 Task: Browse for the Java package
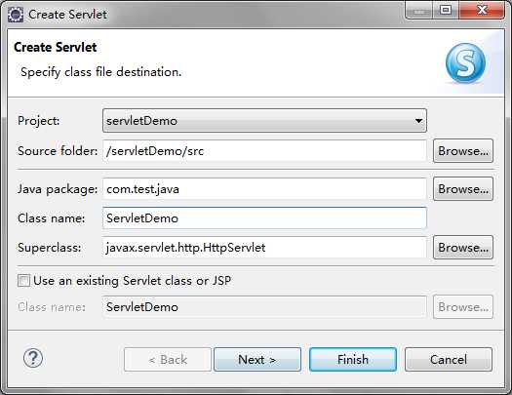(463, 188)
